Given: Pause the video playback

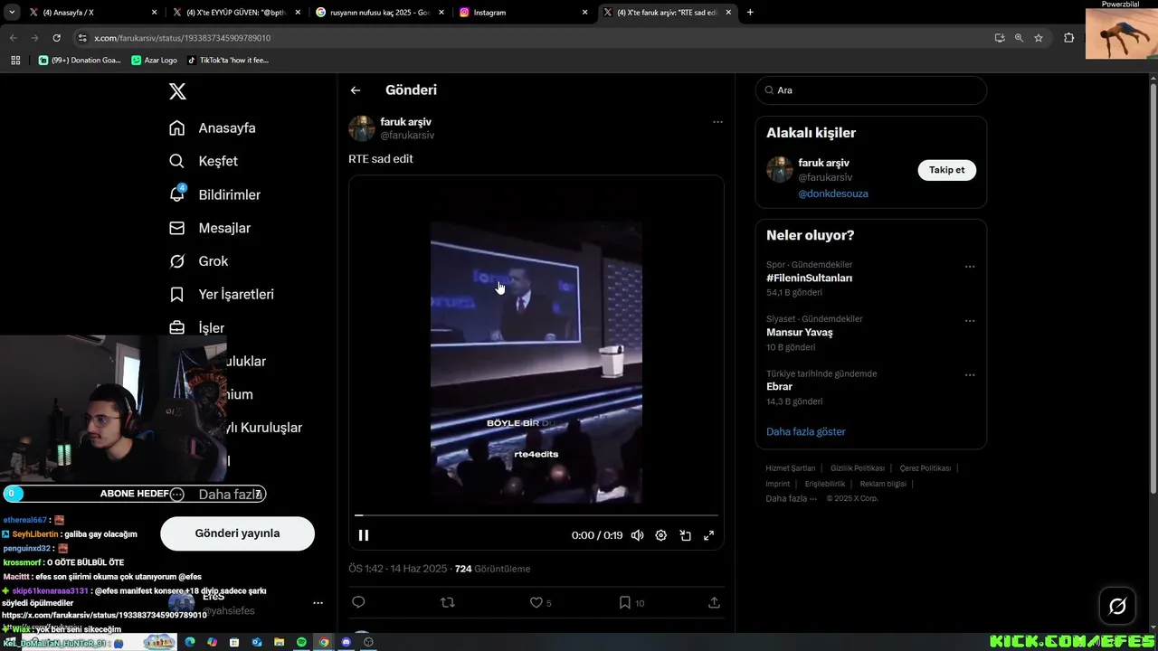Looking at the screenshot, I should point(364,535).
